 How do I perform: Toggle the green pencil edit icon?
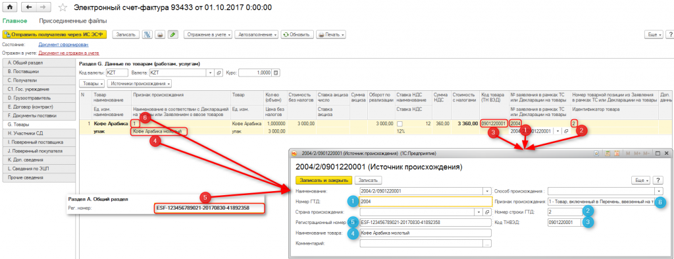(x=172, y=35)
